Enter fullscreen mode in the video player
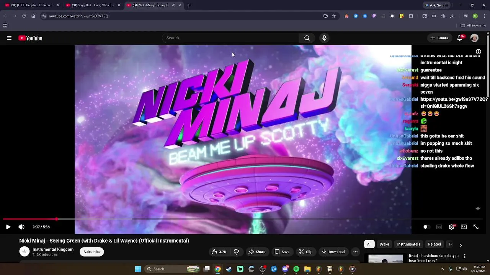 (x=476, y=227)
